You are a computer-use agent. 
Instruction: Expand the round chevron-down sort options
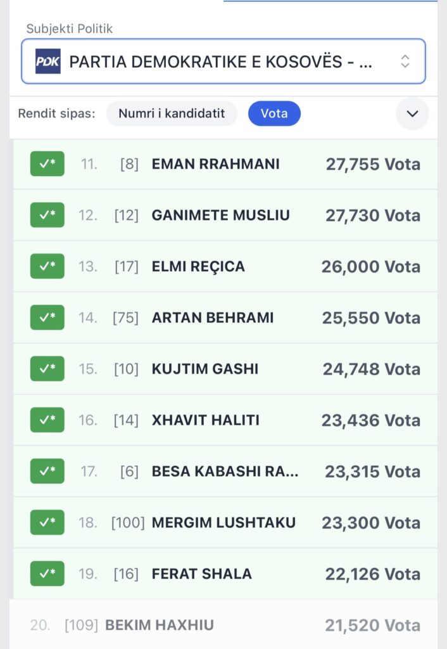[412, 114]
